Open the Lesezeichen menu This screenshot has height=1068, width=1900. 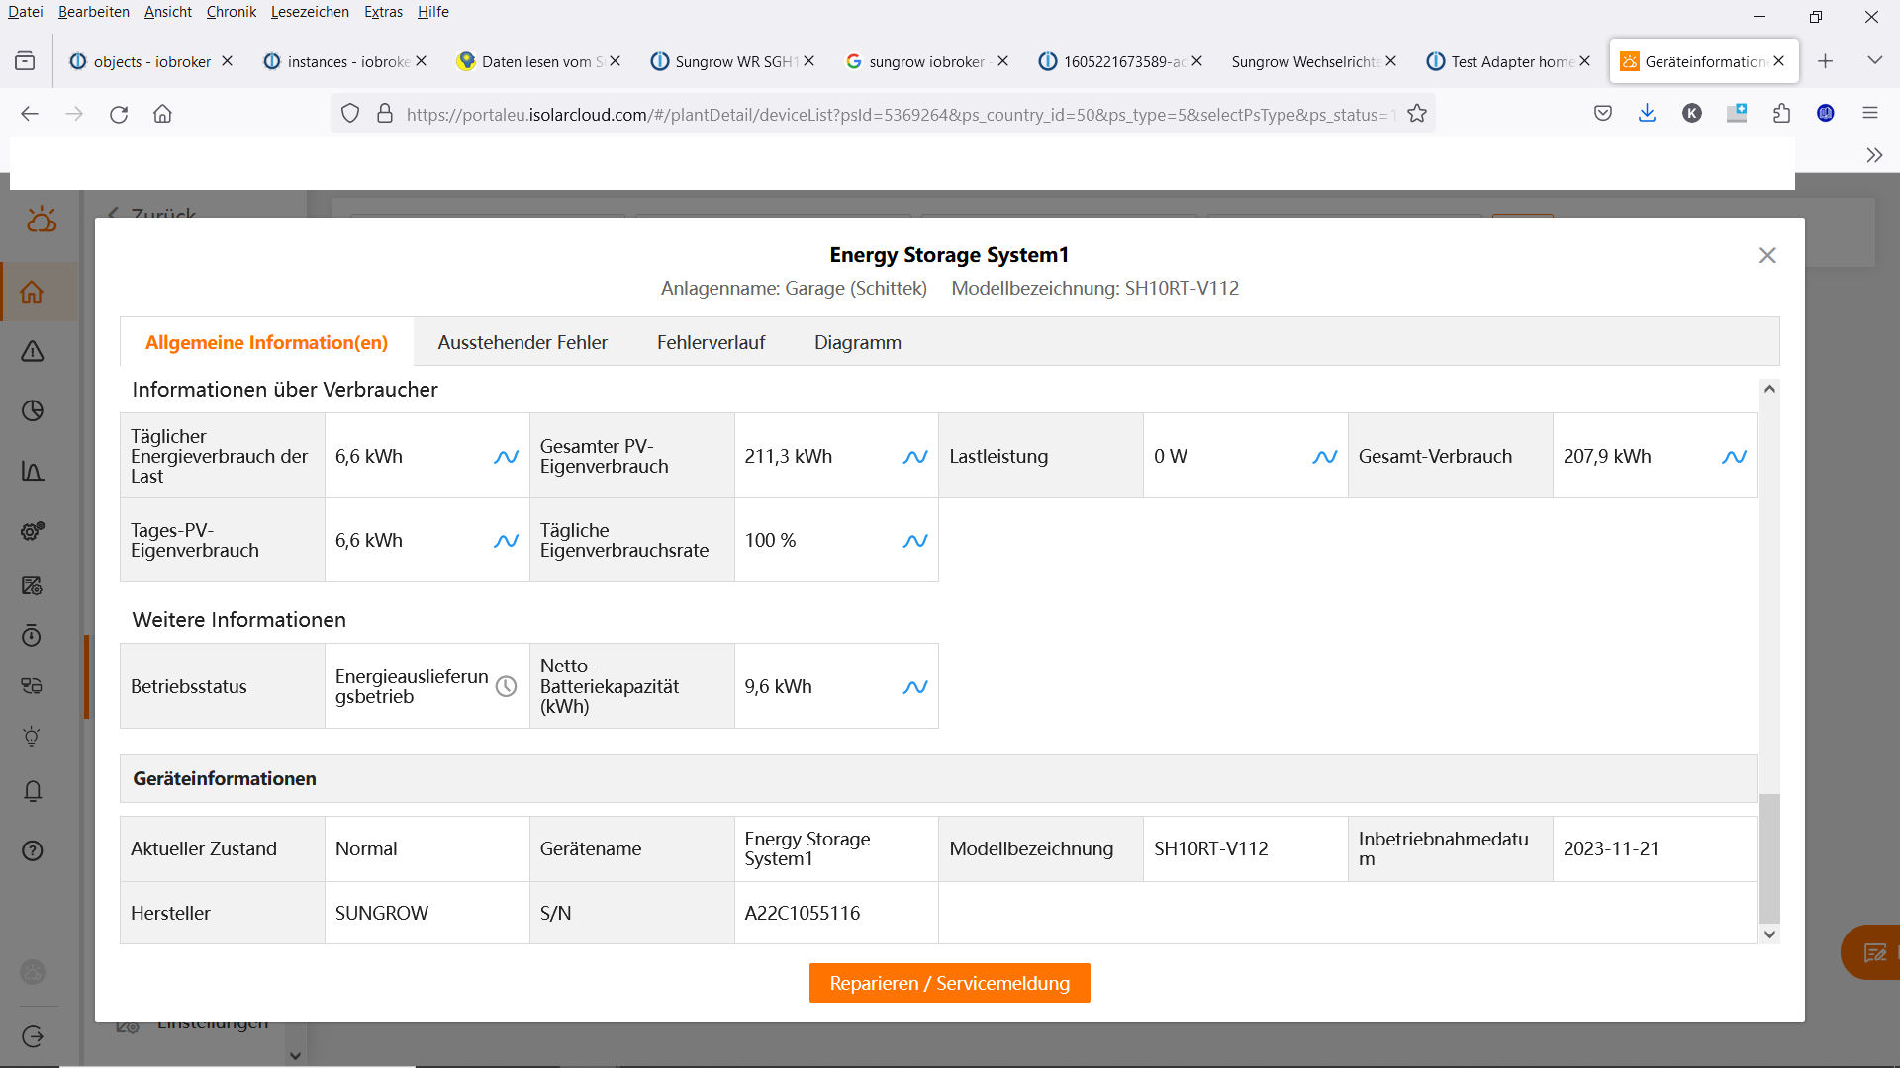pos(310,12)
